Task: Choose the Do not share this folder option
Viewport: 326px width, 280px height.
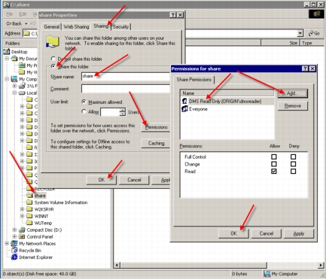Action: pos(53,59)
